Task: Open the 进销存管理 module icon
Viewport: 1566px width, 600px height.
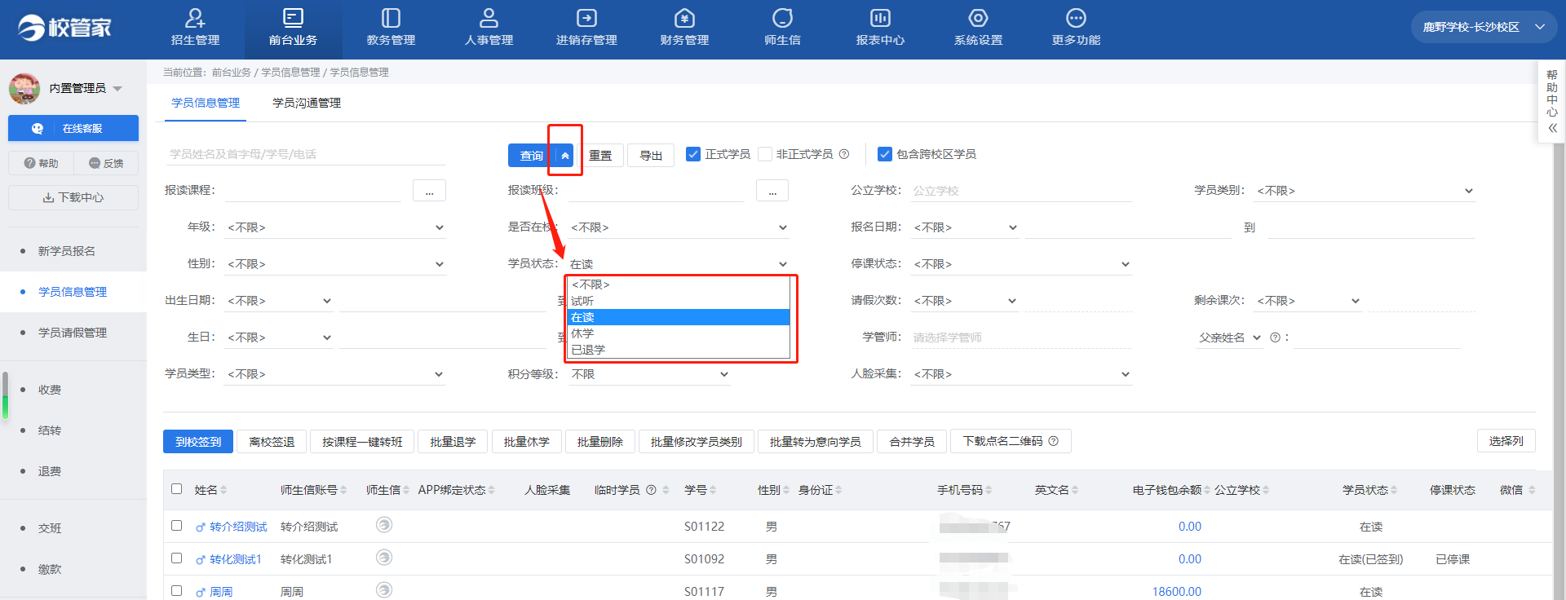Action: (x=586, y=18)
